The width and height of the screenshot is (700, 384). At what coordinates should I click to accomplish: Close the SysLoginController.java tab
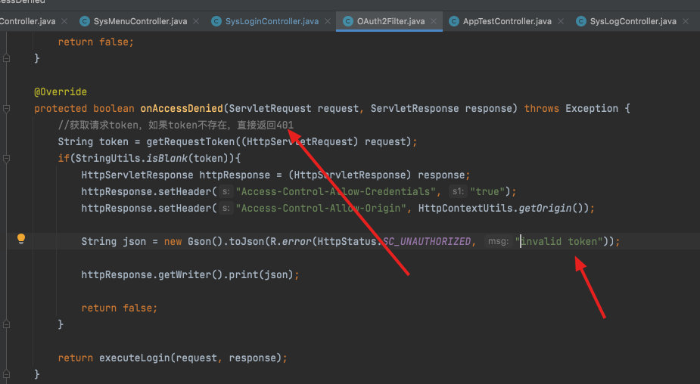tap(328, 21)
